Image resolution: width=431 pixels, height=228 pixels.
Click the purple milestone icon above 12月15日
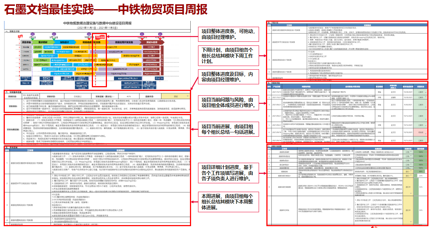coord(142,34)
